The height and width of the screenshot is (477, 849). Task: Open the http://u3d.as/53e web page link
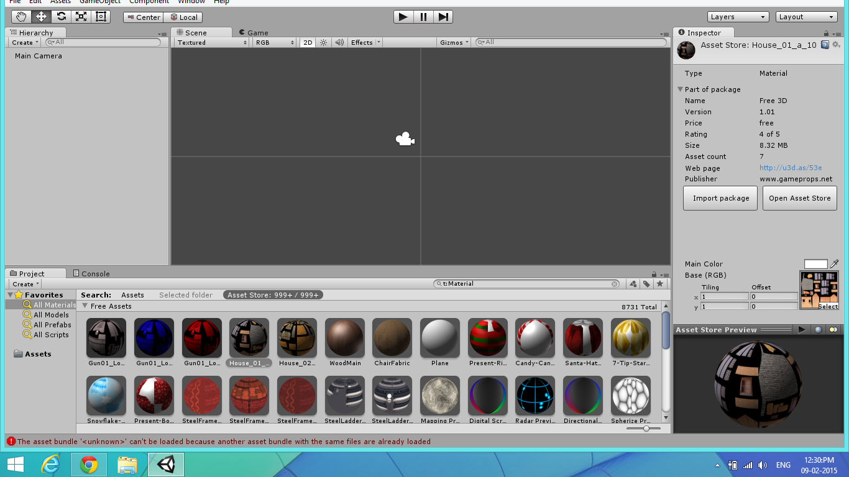(x=791, y=168)
